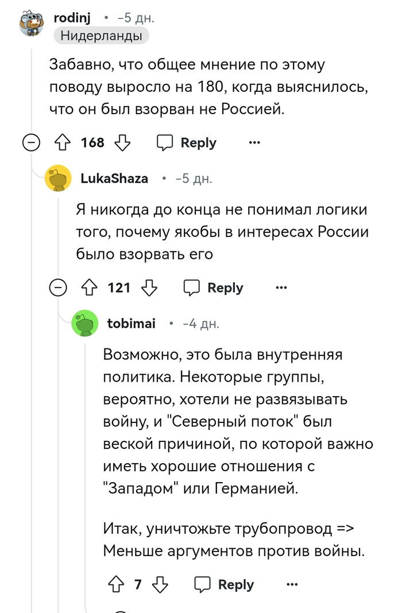Open tobimai's green avatar profile
The height and width of the screenshot is (613, 402).
coord(85,324)
